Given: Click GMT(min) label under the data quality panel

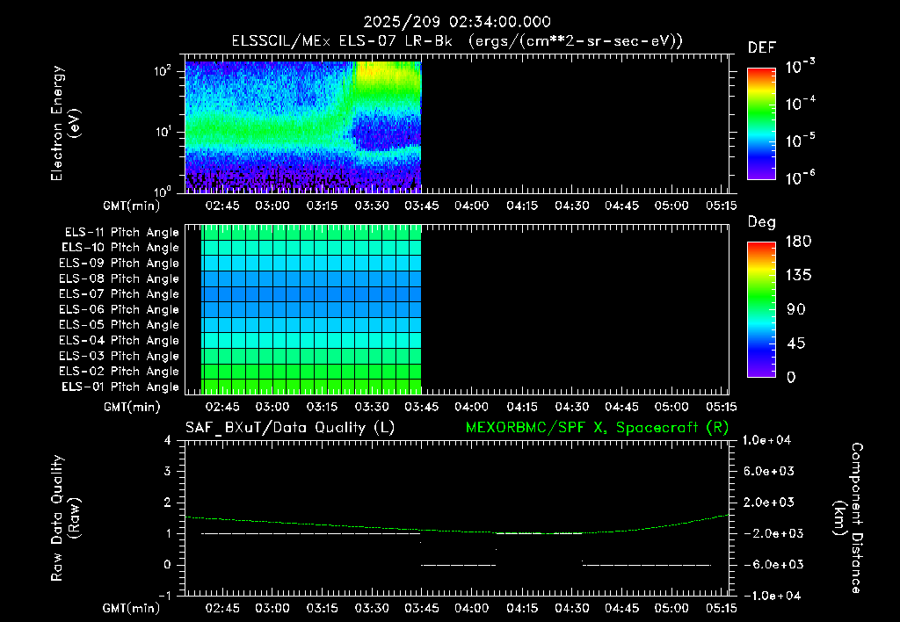Looking at the screenshot, I should point(132,608).
